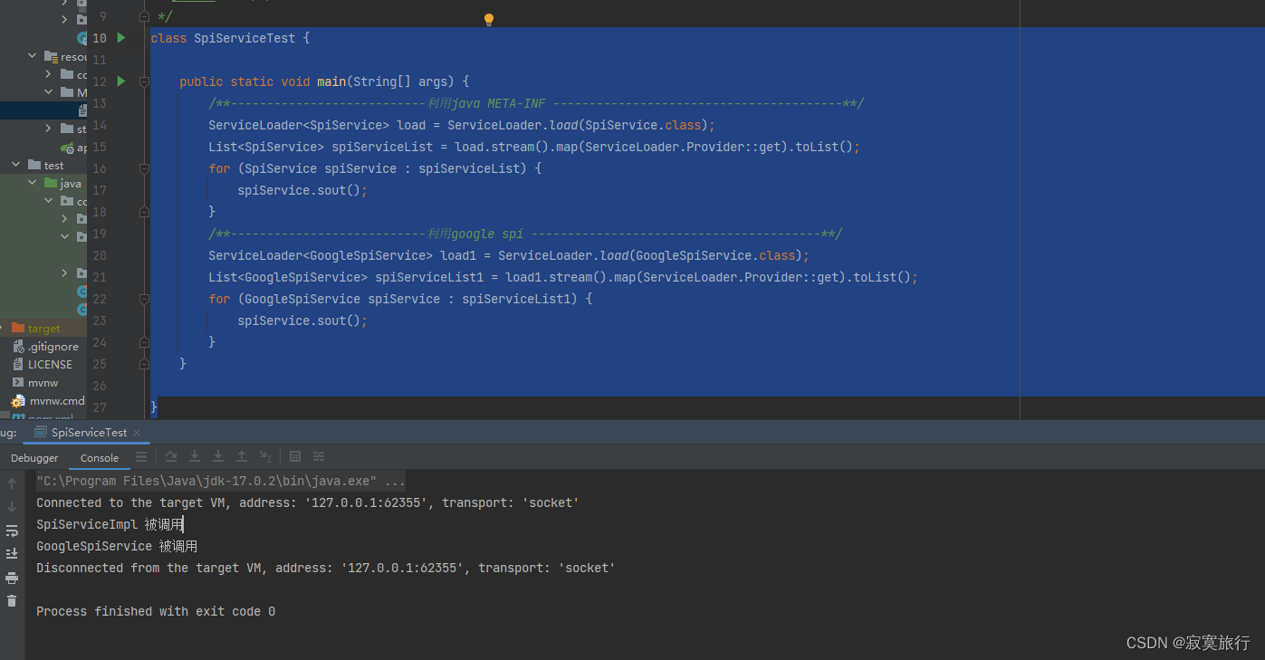Collapse the test folder in project tree

(16, 165)
